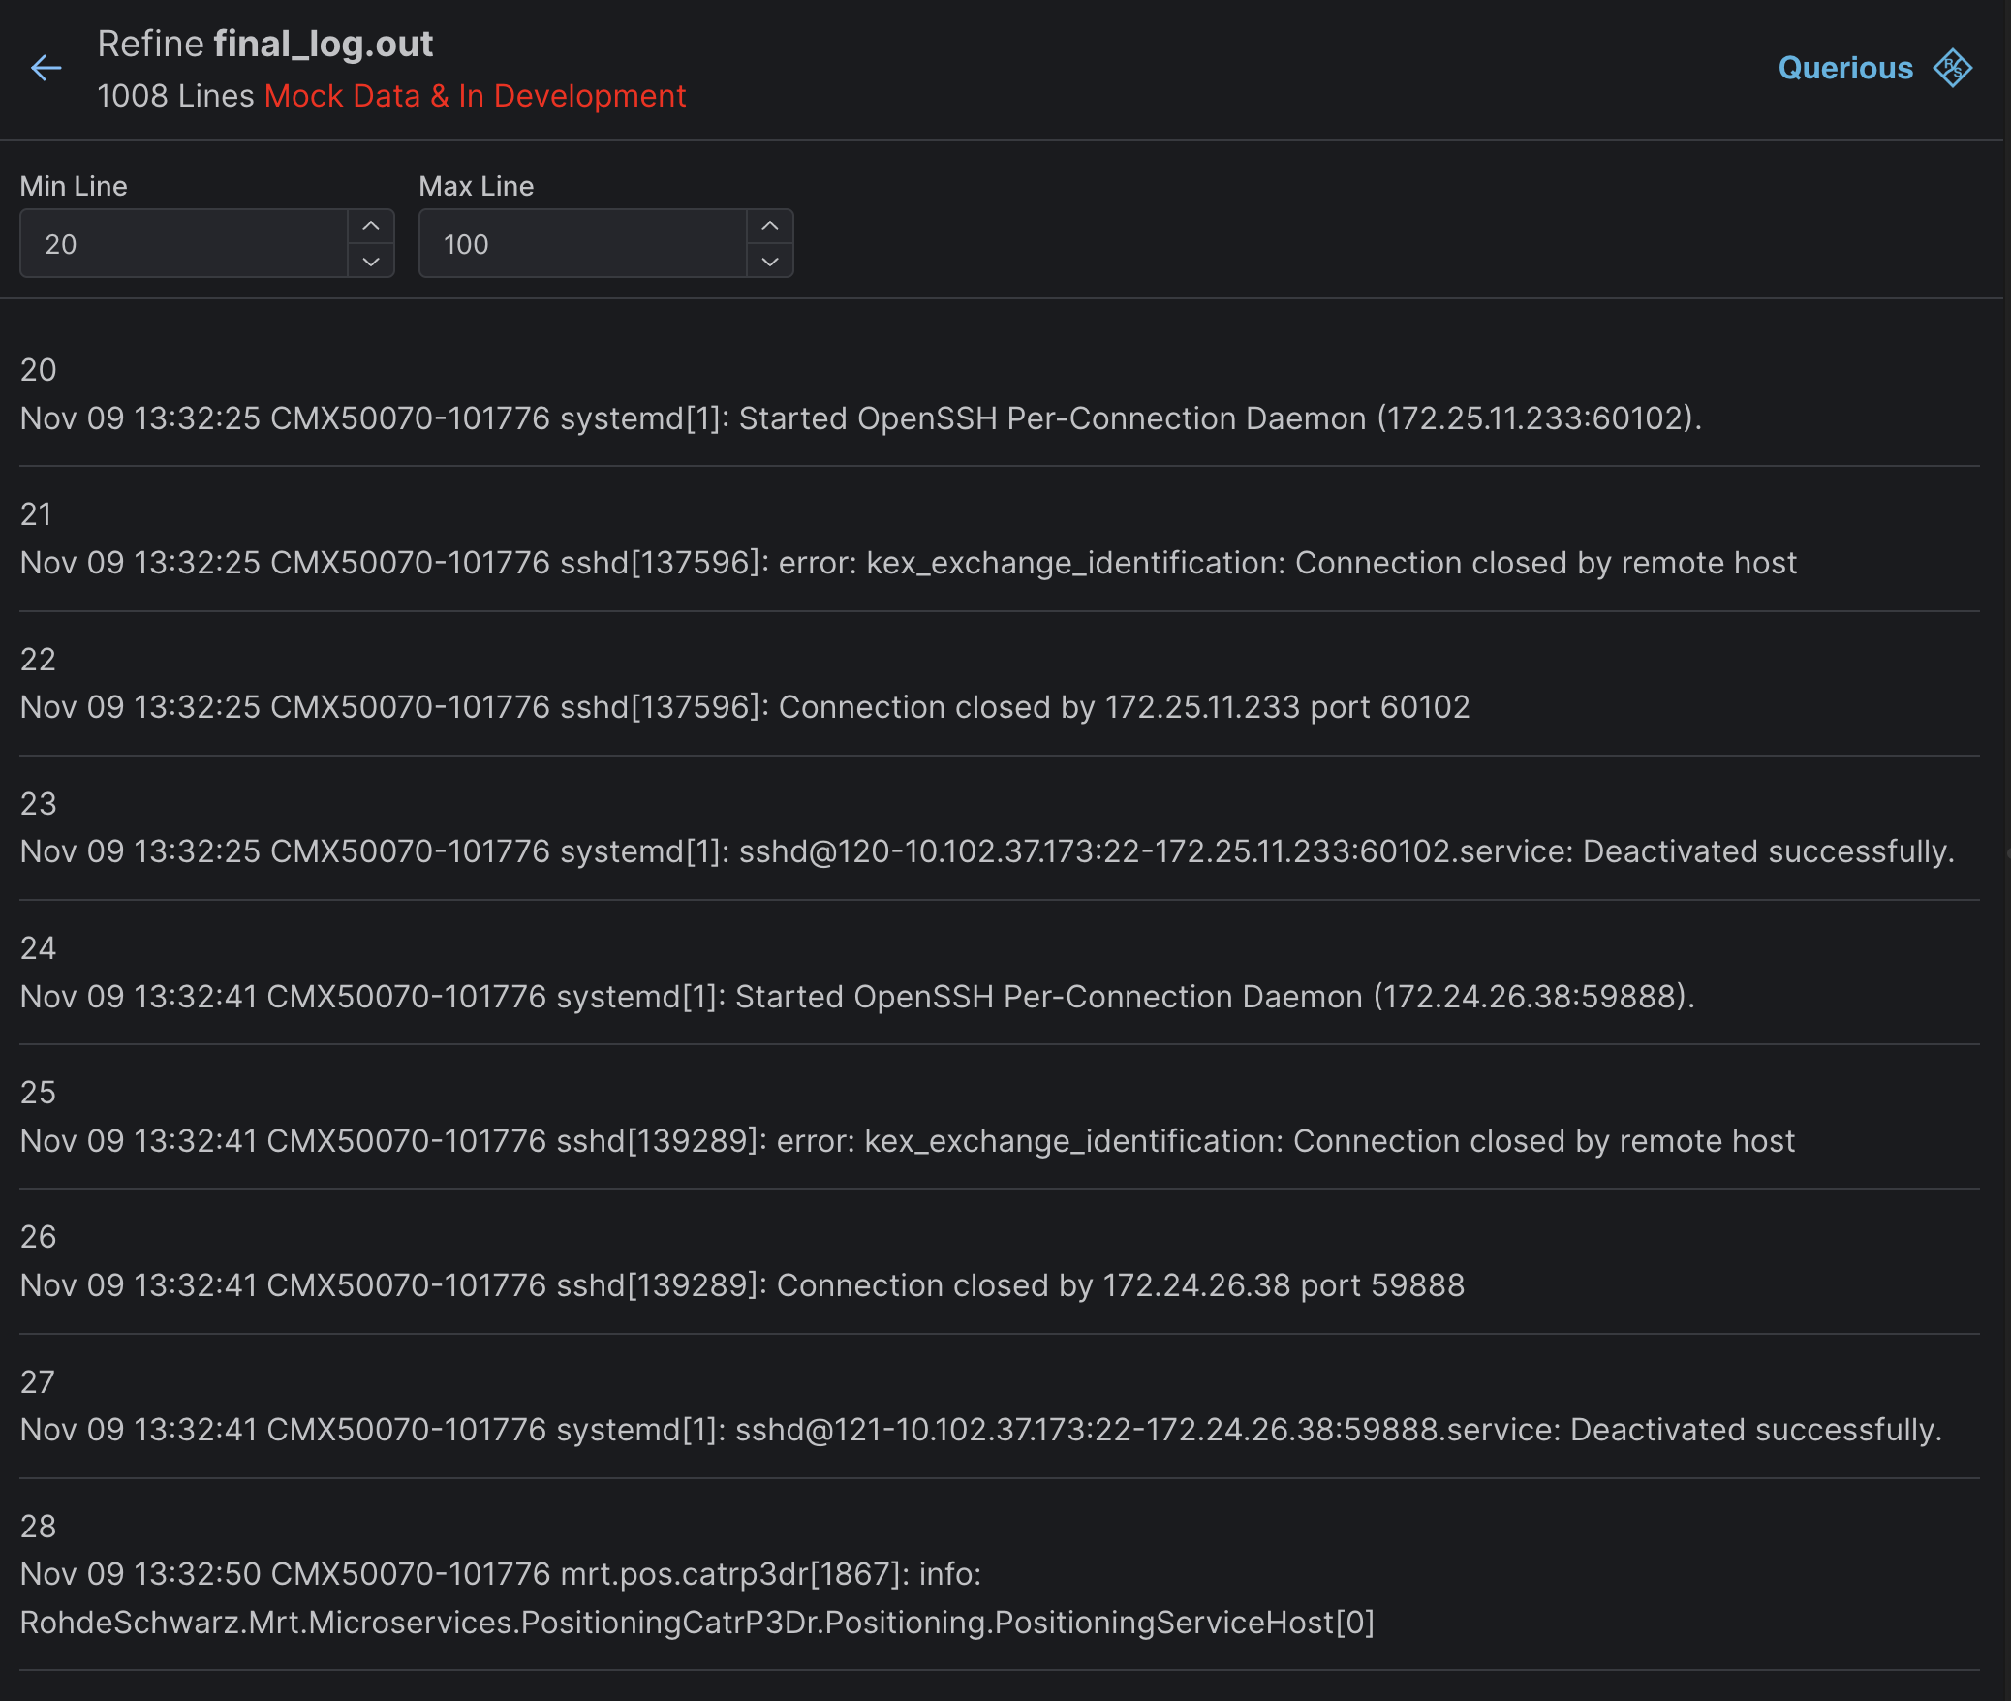
Task: Click the Querious diamond logo icon
Action: point(1952,68)
